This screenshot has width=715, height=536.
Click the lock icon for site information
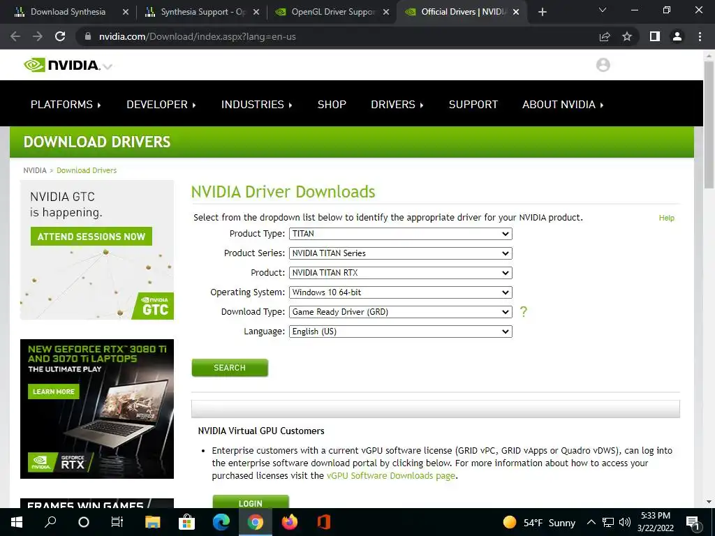click(x=88, y=36)
